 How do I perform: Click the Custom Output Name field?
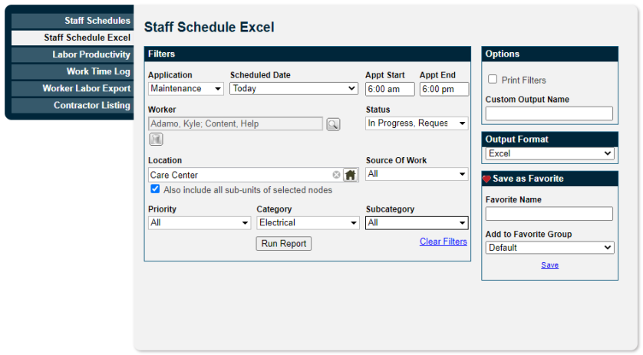549,113
